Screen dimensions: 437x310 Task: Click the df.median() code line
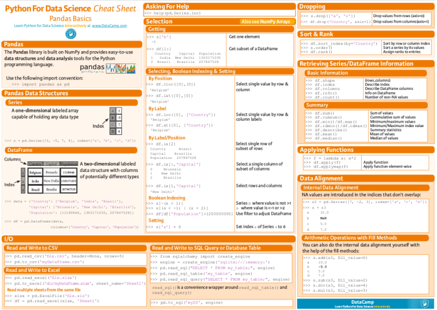tap(323, 138)
